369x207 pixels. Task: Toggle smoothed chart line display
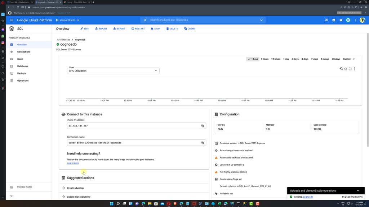tap(346, 69)
